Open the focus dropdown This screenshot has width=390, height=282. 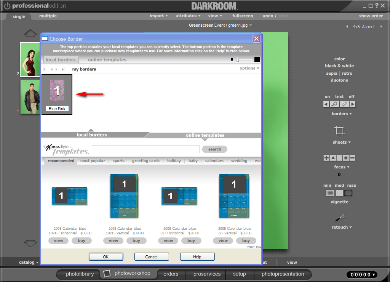pos(342,167)
